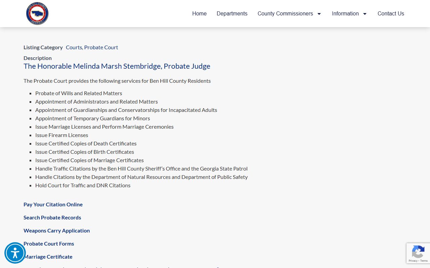This screenshot has width=430, height=268.
Task: Click 'Hold Court for Traffic and DNR Citations'
Action: point(83,185)
